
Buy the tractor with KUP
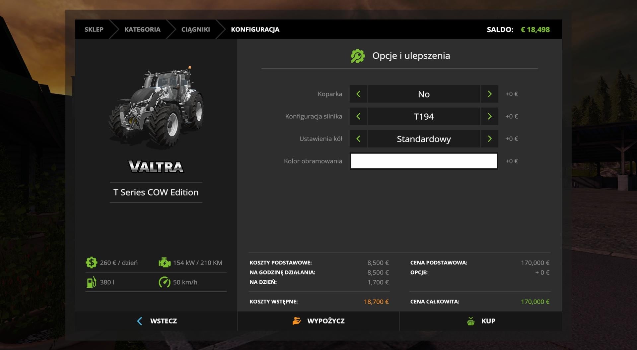481,321
